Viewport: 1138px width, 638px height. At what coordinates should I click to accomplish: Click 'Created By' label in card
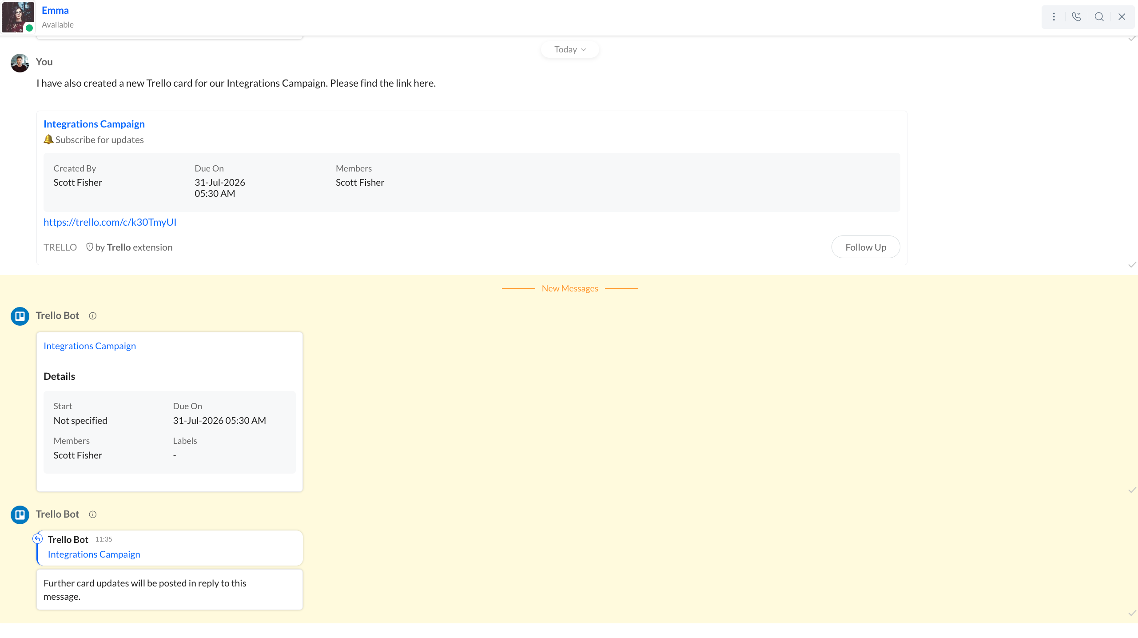click(75, 168)
